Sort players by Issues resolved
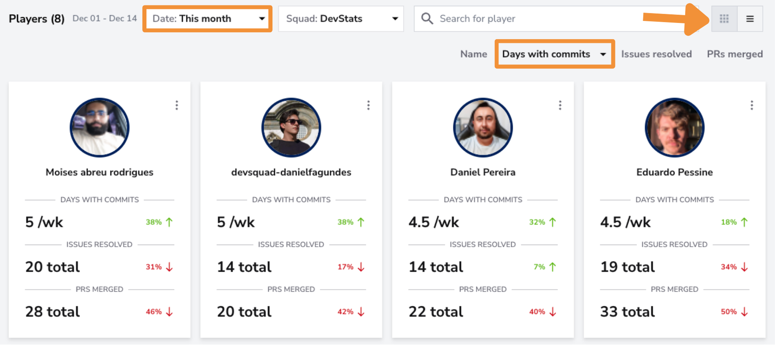Image resolution: width=775 pixels, height=345 pixels. pos(656,54)
